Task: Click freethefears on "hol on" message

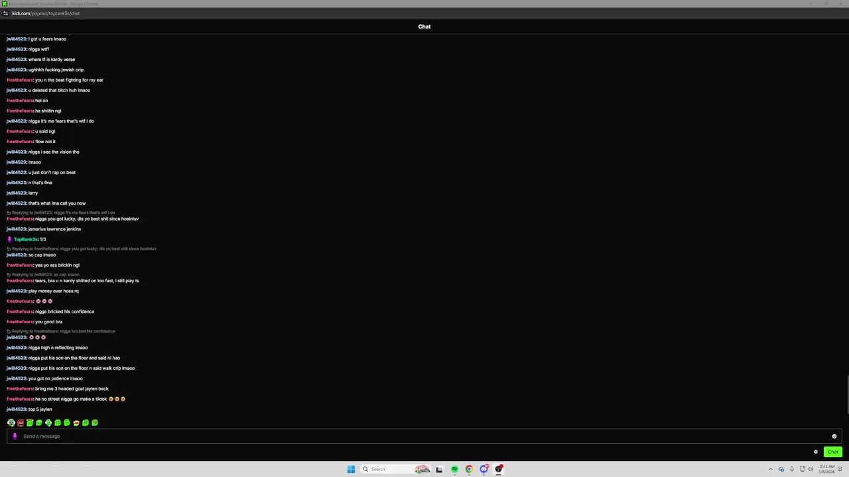Action: 20,101
